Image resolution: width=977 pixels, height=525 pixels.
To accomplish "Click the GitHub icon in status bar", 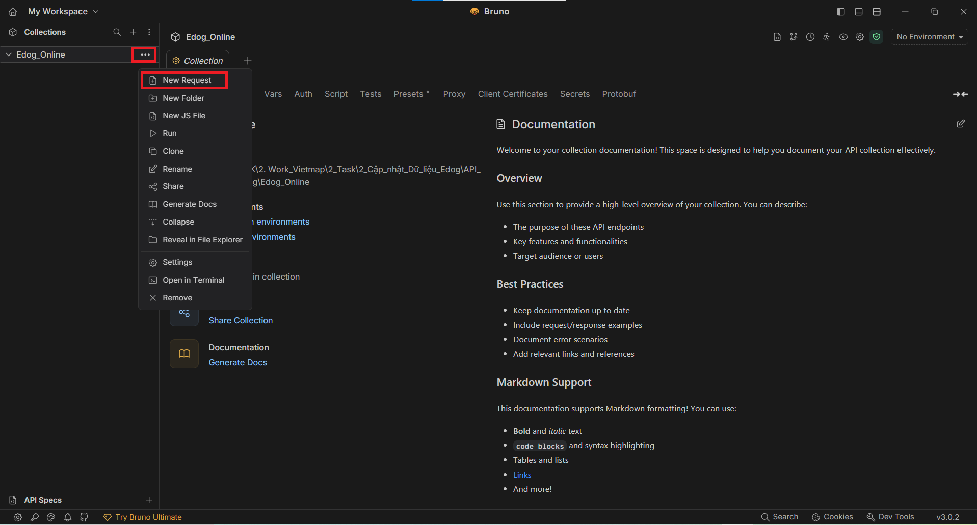I will click(84, 517).
